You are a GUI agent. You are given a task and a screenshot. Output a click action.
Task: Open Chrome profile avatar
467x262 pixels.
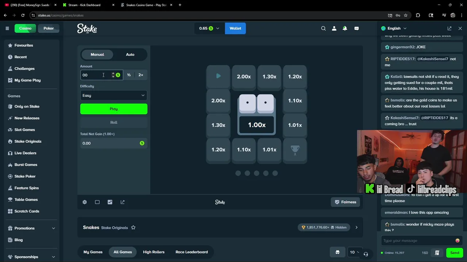tap(453, 15)
